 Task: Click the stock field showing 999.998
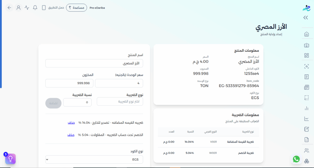pos(69,83)
